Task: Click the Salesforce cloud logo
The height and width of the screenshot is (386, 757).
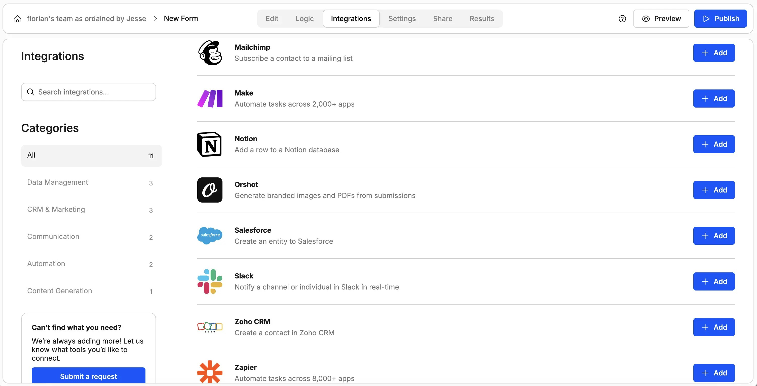Action: pyautogui.click(x=210, y=235)
